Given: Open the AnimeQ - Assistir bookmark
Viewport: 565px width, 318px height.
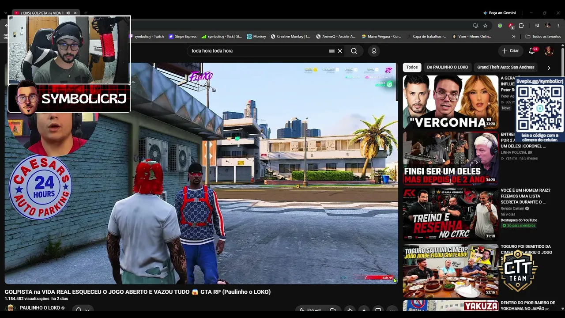Looking at the screenshot, I should (x=336, y=37).
